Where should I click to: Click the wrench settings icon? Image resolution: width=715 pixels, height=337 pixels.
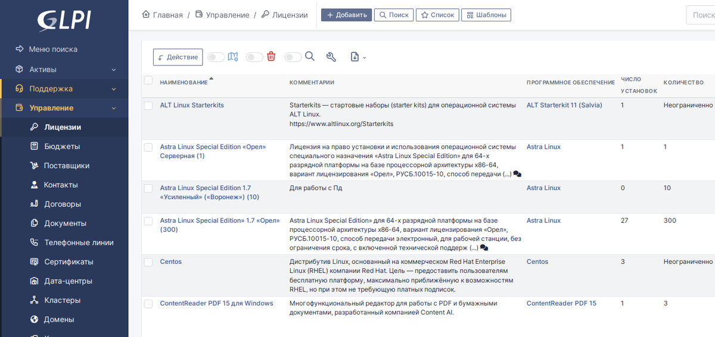tap(331, 57)
